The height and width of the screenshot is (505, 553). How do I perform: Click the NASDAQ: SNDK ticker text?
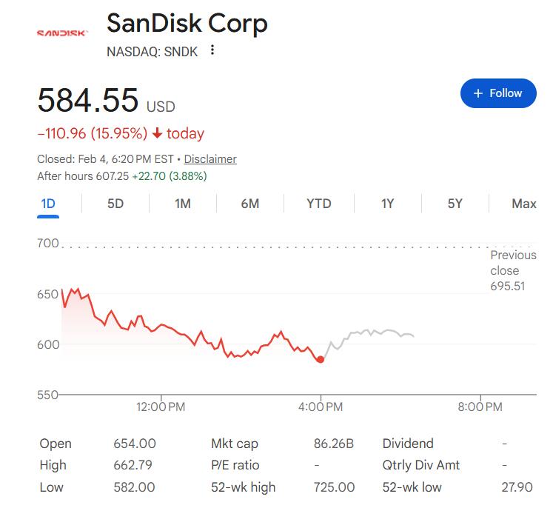click(153, 51)
